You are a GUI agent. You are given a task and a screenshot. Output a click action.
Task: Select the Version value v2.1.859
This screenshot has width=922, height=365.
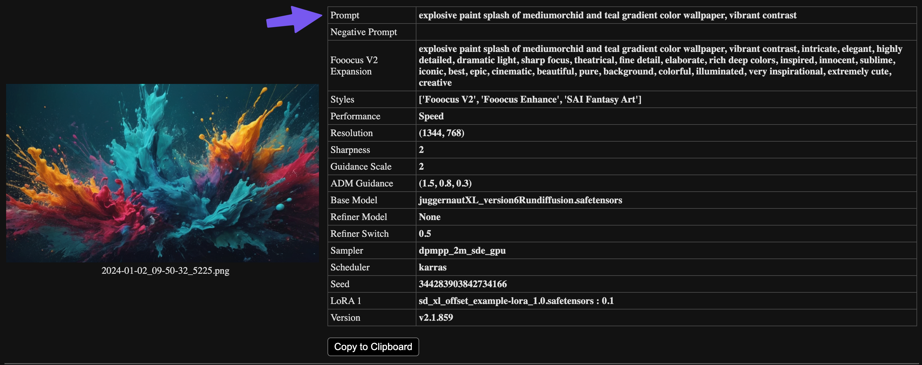[436, 317]
